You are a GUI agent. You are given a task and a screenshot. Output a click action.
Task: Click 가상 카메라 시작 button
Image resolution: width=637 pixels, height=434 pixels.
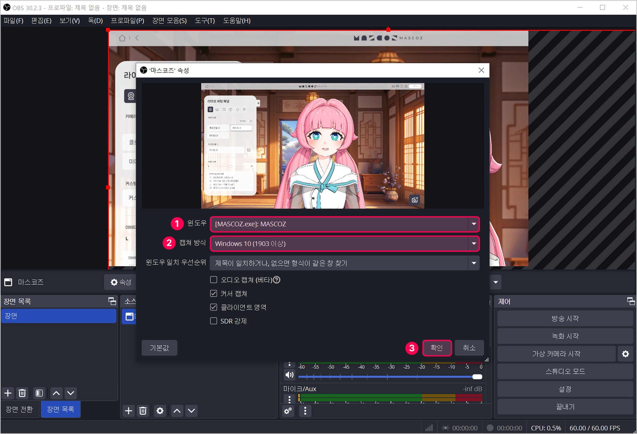556,354
